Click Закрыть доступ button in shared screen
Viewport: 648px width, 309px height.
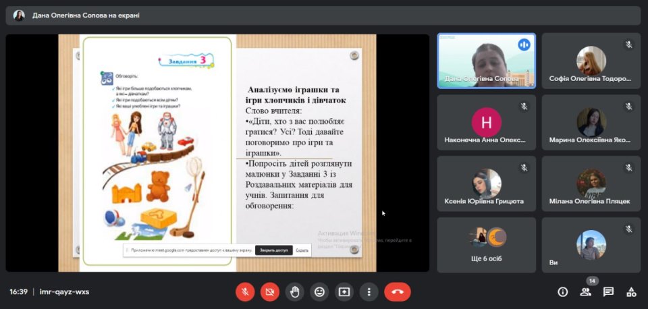(x=274, y=250)
